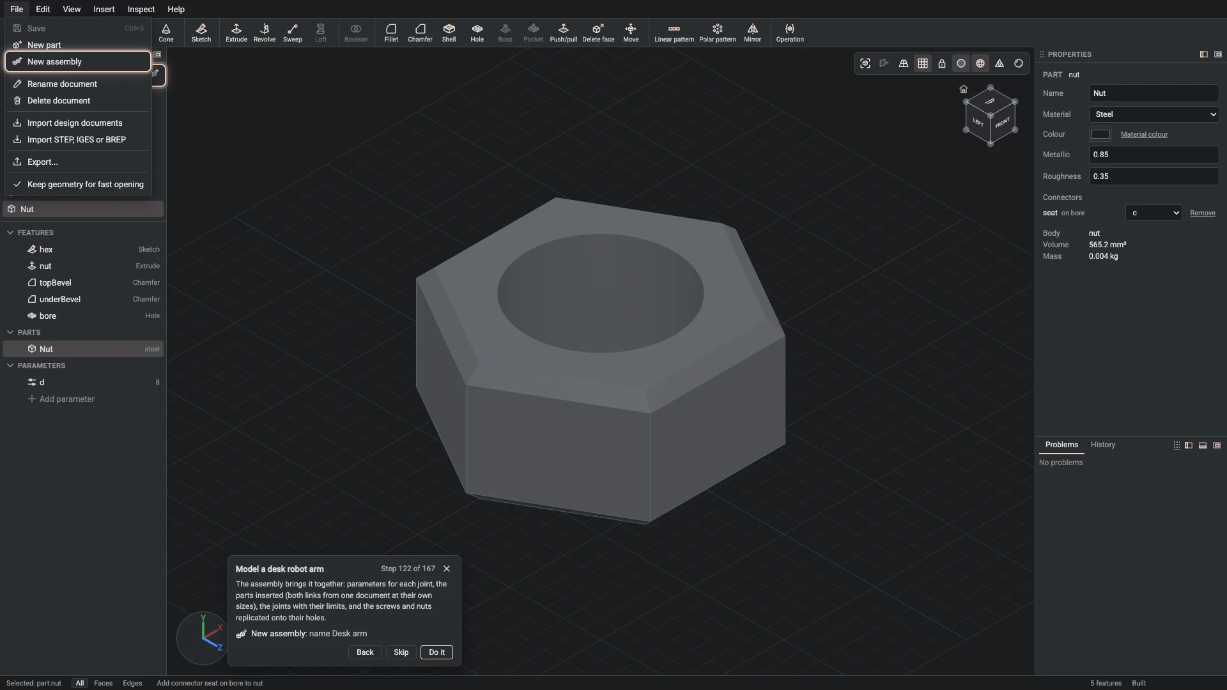Screen dimensions: 1227x690
Task: Open the Polar pattern tool
Action: 717,33
